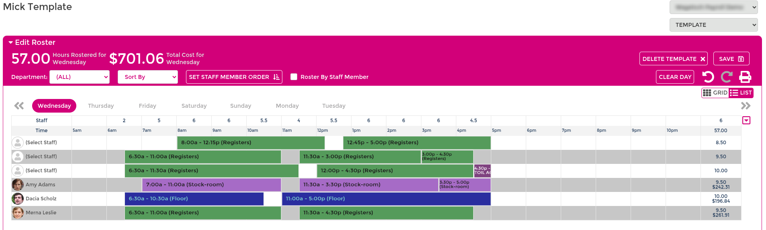Click the CLEAR DAY button
The width and height of the screenshot is (766, 230).
tap(675, 77)
